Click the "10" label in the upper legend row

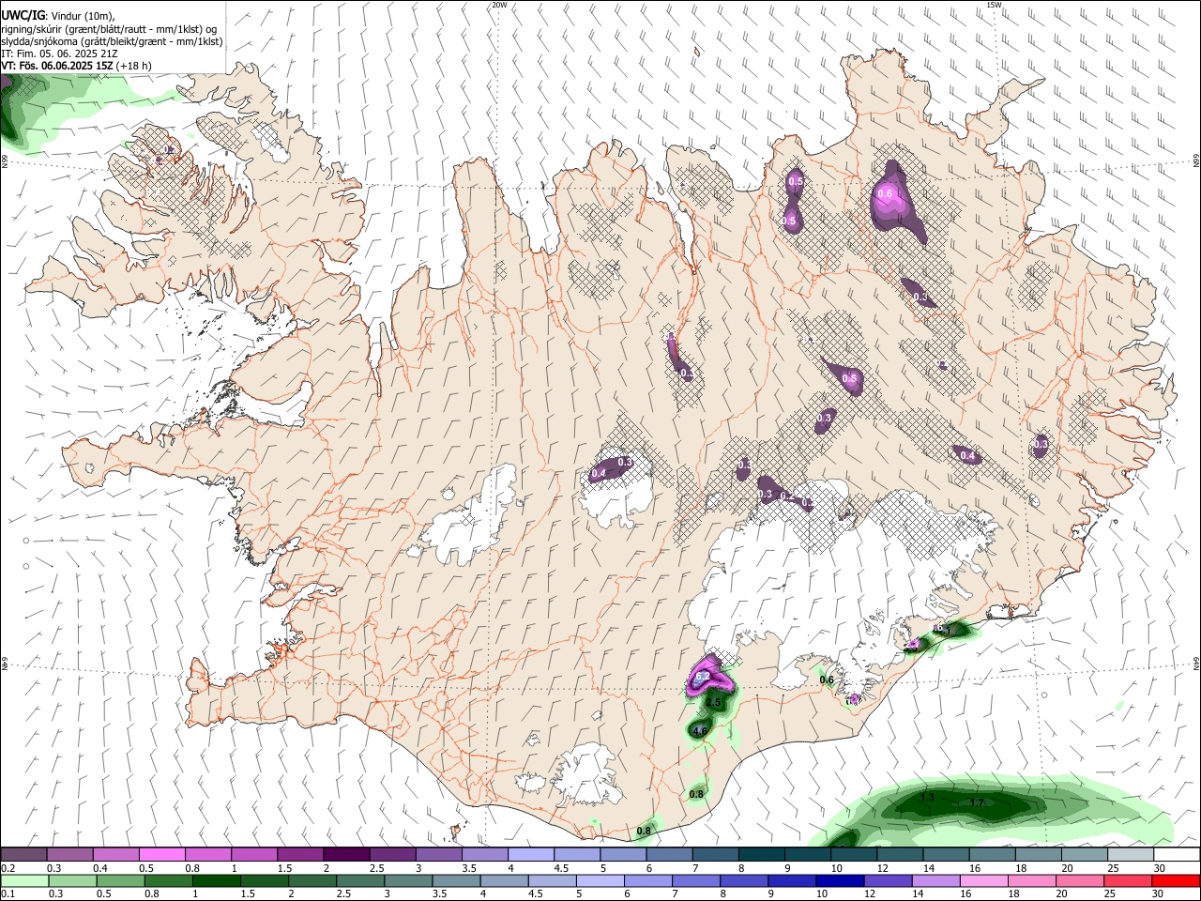pyautogui.click(x=836, y=869)
